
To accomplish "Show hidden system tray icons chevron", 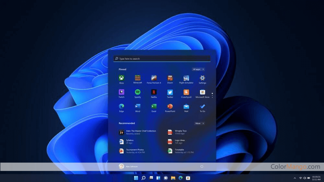I will click(295, 178).
